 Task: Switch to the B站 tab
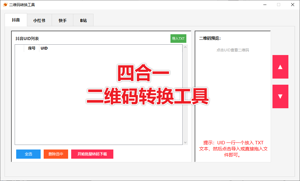83,20
